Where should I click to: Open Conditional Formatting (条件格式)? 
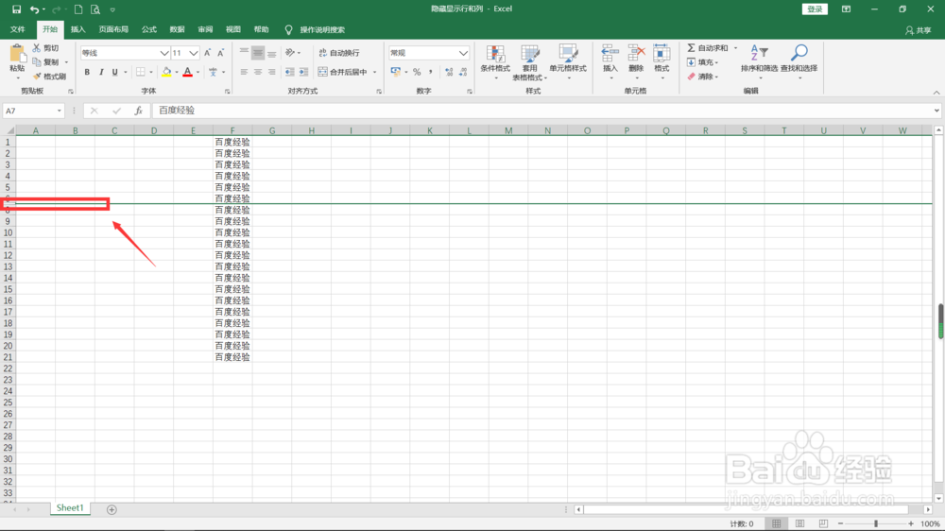(x=495, y=61)
